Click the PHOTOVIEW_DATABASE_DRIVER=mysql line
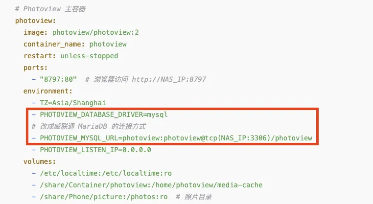 click(100, 114)
